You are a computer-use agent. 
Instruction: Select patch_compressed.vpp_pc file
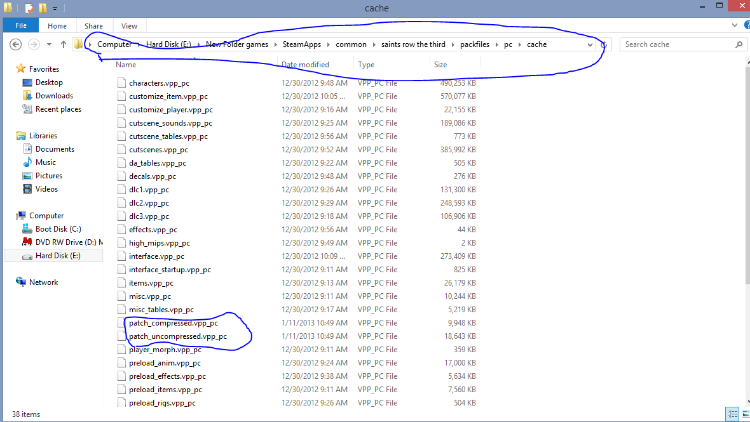click(173, 323)
